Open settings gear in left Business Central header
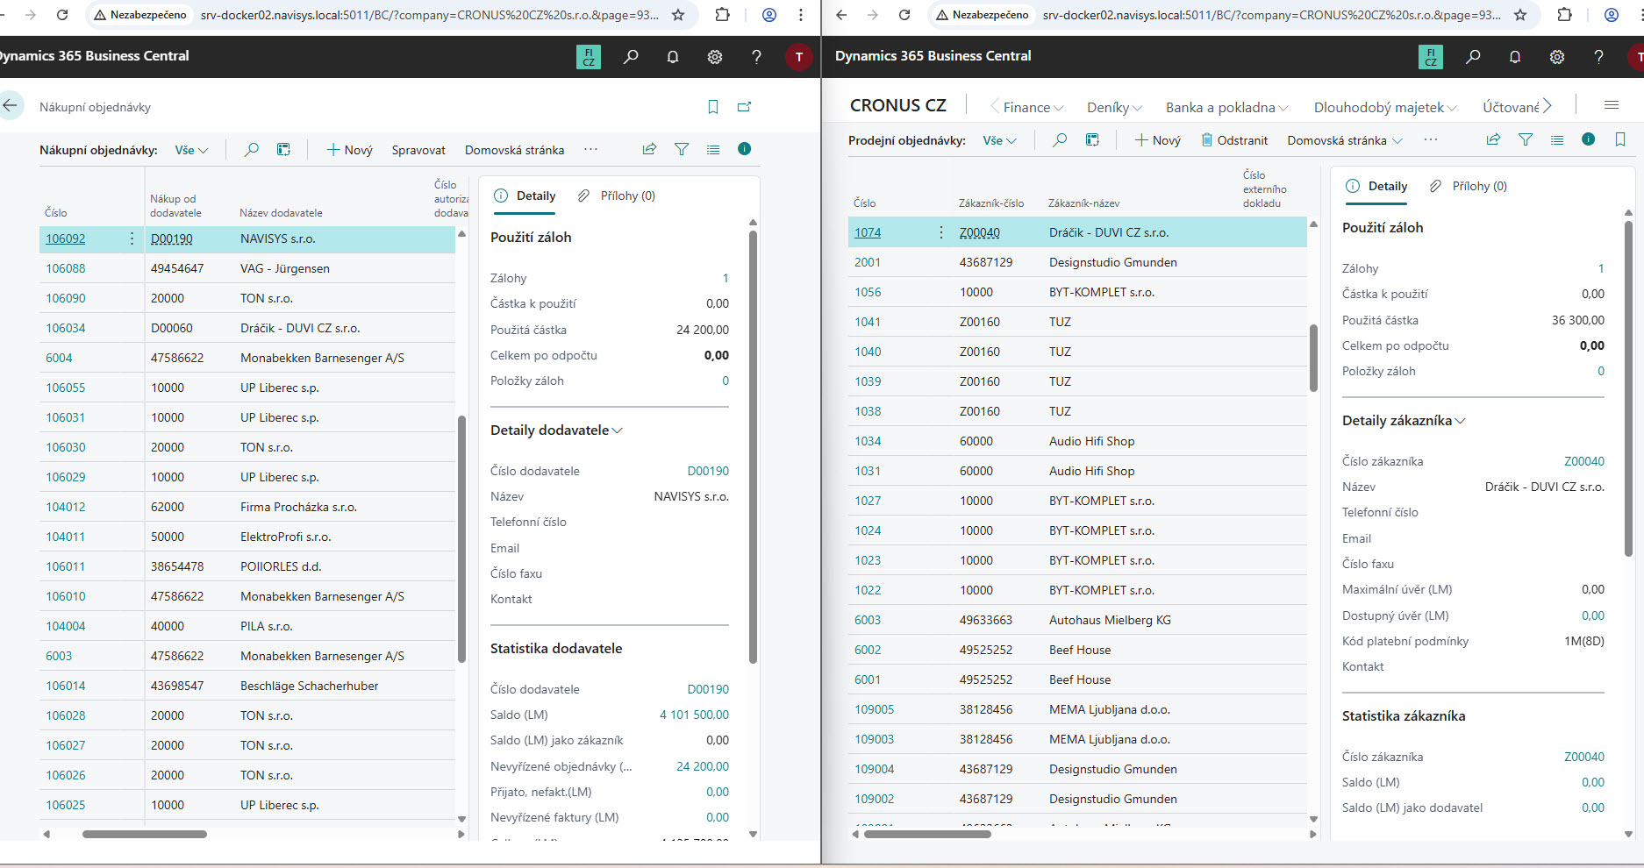 click(x=715, y=57)
